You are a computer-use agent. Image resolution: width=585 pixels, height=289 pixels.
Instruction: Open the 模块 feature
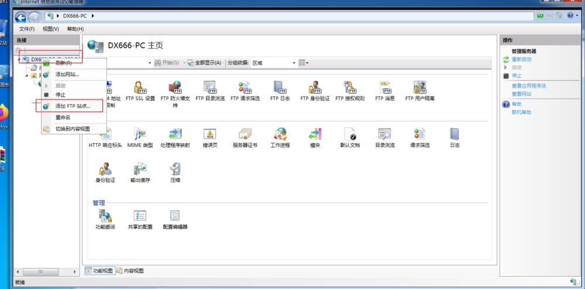[x=315, y=137]
